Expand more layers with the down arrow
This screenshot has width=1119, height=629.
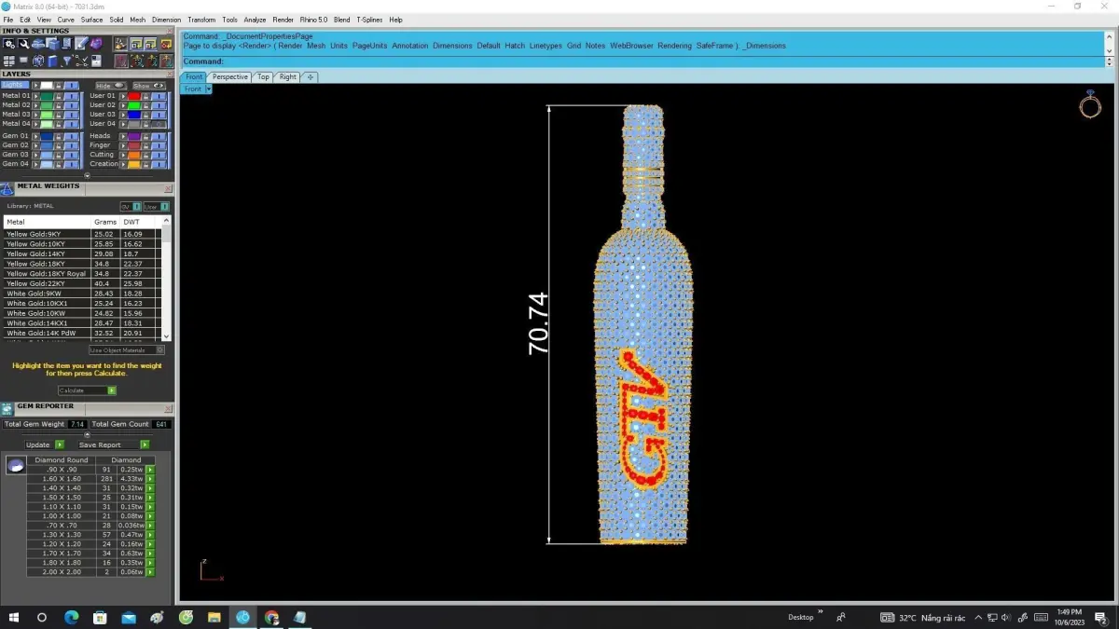(x=88, y=175)
